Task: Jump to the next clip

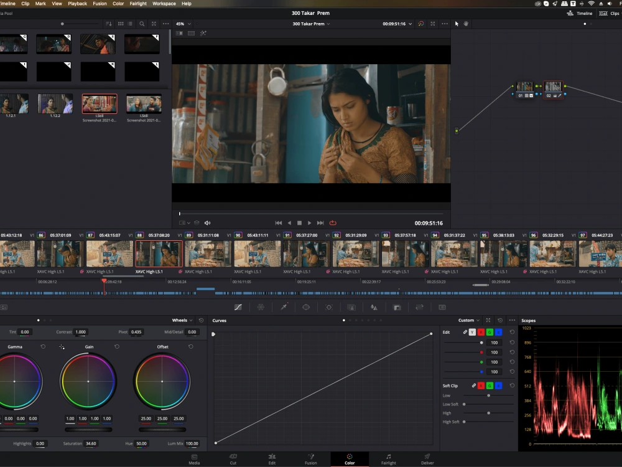Action: 320,223
